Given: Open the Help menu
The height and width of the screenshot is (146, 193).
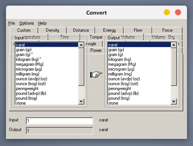Looking at the screenshot, I should (x=42, y=23).
